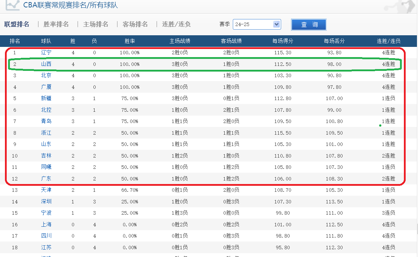Click 宁波's 3连负 streak cell
Viewport: 418px width, 257px height.
(389, 213)
